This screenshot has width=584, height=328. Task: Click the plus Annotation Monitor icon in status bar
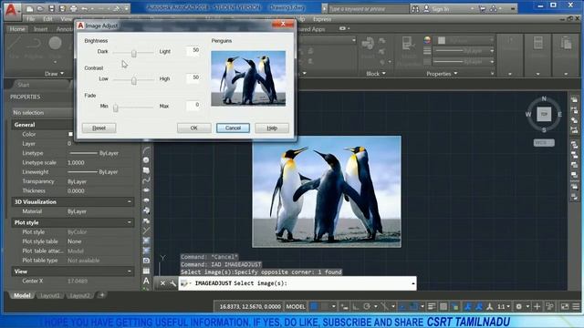(x=537, y=306)
